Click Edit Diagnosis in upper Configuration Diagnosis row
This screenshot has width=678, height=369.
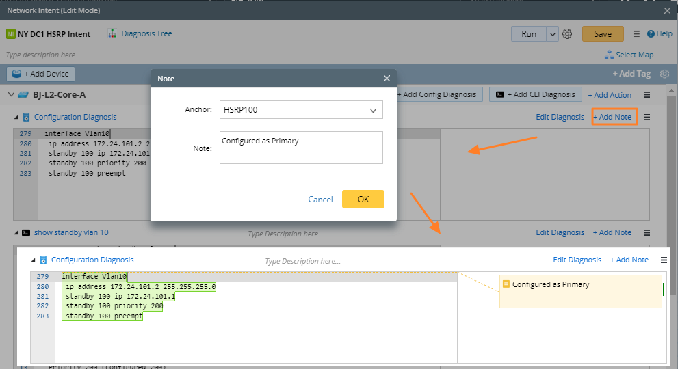(560, 117)
